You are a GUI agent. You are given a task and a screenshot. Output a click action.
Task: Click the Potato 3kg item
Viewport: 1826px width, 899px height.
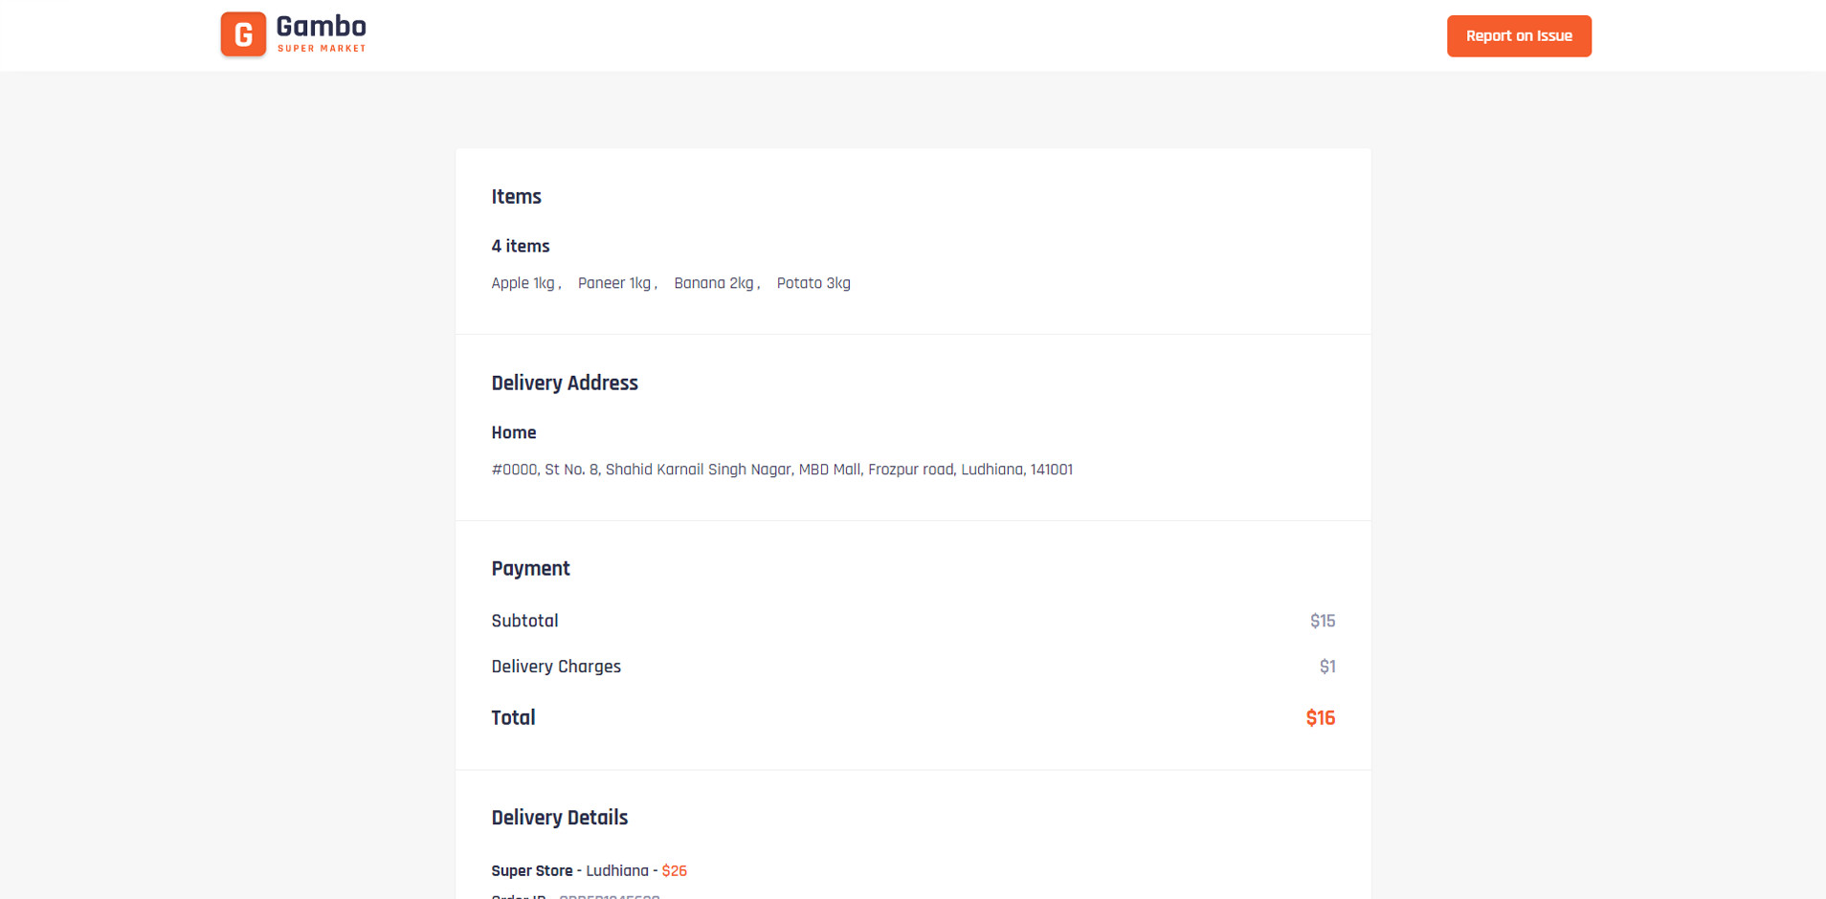point(813,283)
